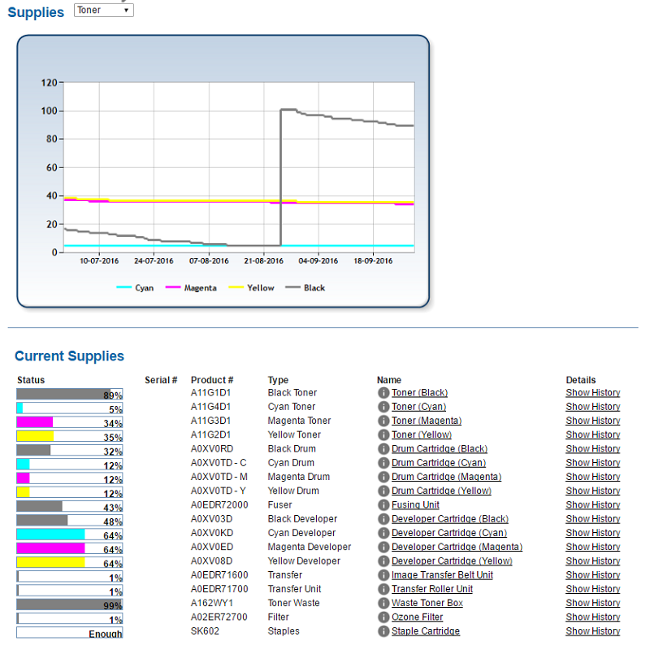Image resolution: width=650 pixels, height=646 pixels.
Task: Open the Fusing Unit link
Action: coord(415,505)
